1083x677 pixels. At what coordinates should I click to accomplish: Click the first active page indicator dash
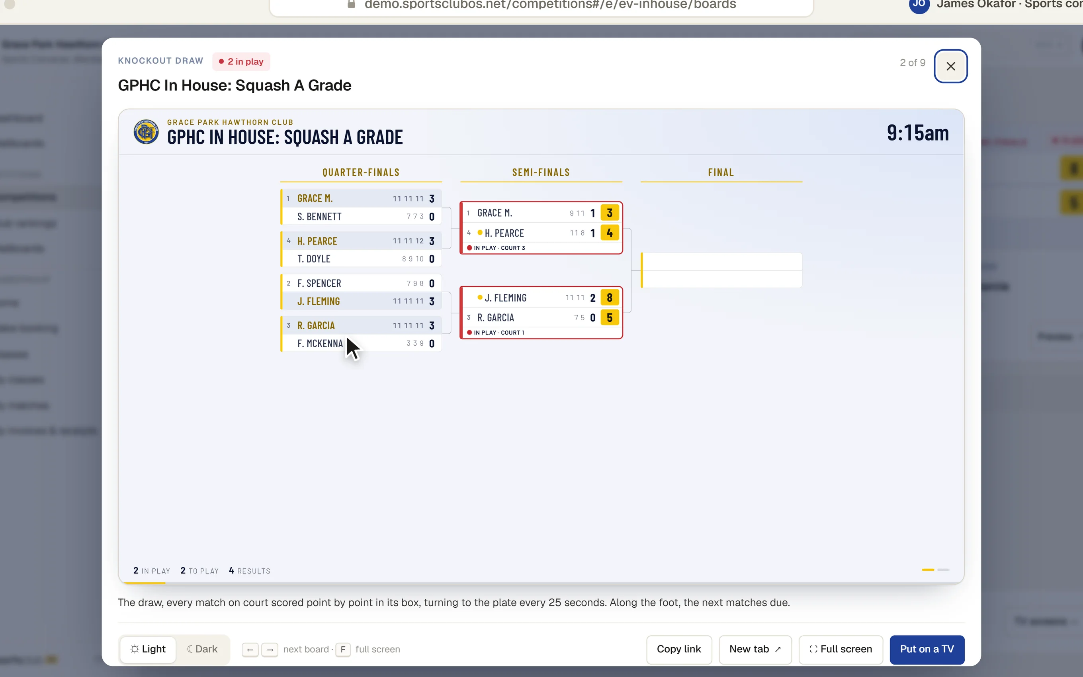928,569
